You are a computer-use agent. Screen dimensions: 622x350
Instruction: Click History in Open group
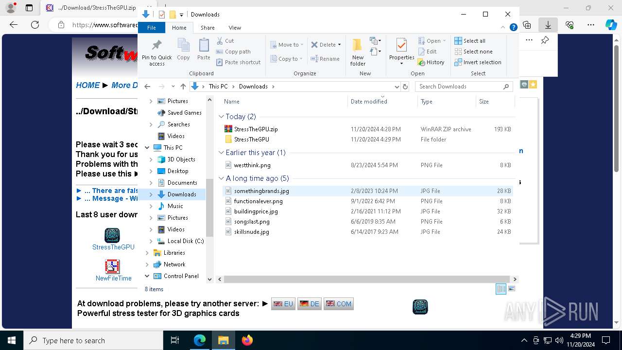tap(431, 62)
